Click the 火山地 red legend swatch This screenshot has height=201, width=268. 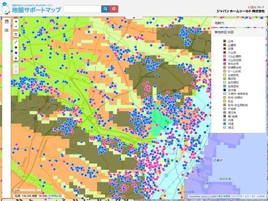point(225,53)
